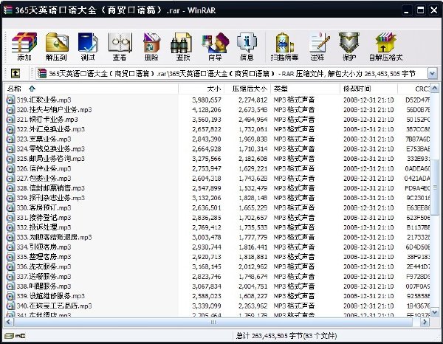Select file 329.报刊杂志业务.mp3

coord(50,198)
